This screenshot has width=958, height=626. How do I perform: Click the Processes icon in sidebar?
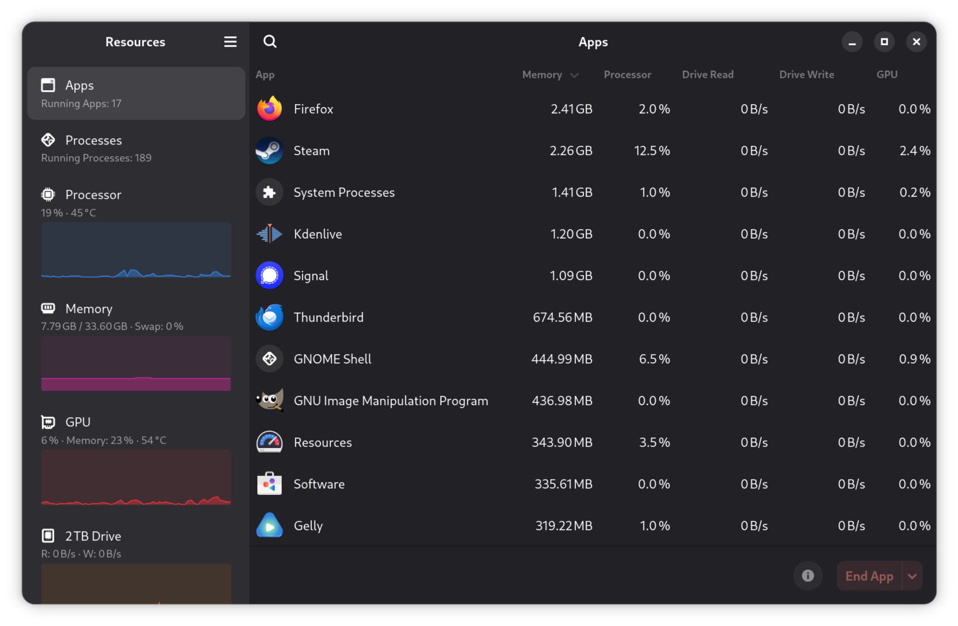click(48, 140)
